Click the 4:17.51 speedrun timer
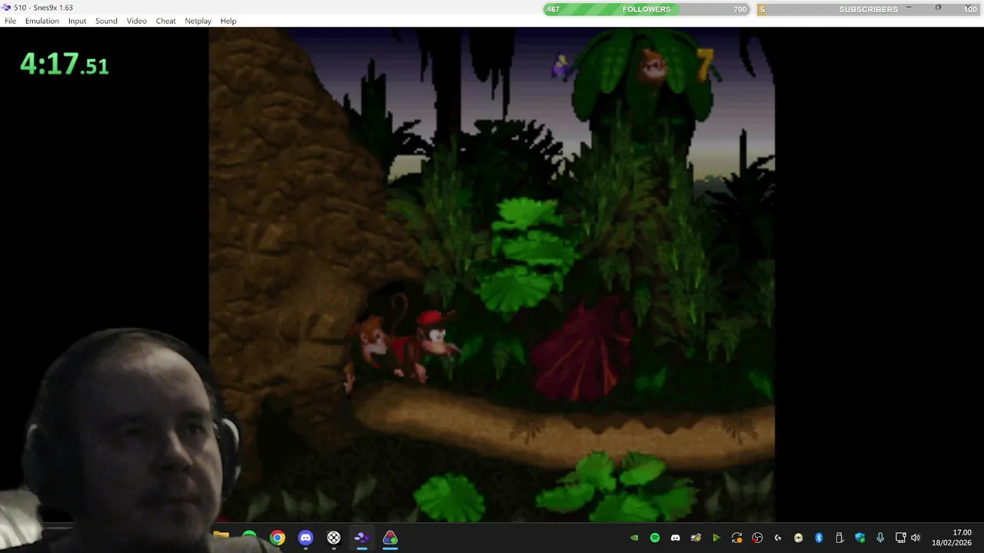The height and width of the screenshot is (553, 984). point(65,64)
